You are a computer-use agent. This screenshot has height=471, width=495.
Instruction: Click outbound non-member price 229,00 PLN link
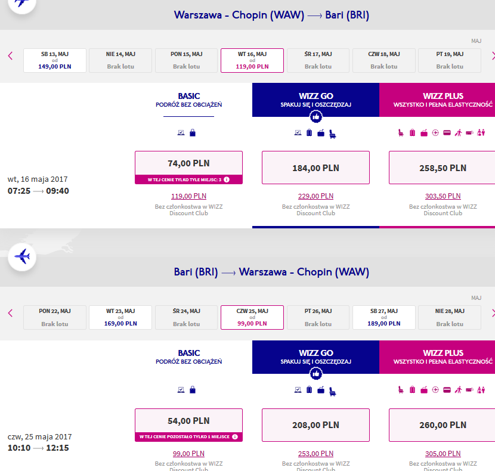coord(315,196)
